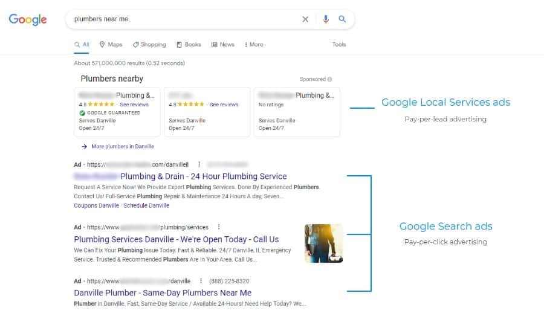Open the Books tab
Image resolution: width=544 pixels, height=319 pixels.
click(189, 45)
